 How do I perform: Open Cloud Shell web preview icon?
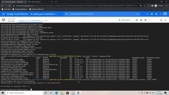click(145, 20)
